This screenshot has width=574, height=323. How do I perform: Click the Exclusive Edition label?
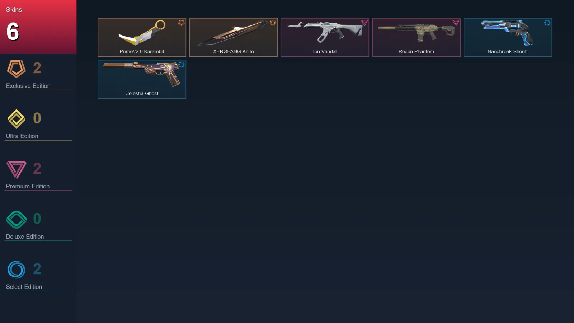point(28,86)
